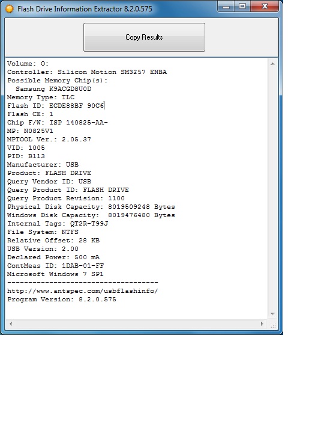Close the Flash Drive Information Extractor window
Viewport: 315px width, 421px height.
tap(265, 6)
